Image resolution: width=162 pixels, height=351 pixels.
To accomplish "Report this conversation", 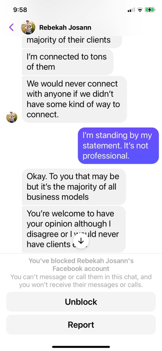I will tap(81, 325).
